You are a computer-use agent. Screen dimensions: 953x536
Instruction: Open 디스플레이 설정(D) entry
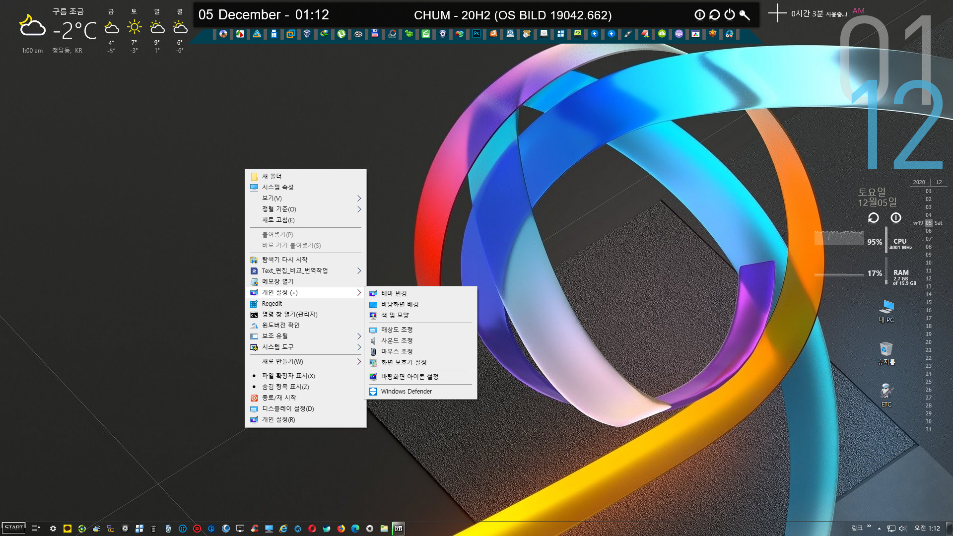coord(306,408)
